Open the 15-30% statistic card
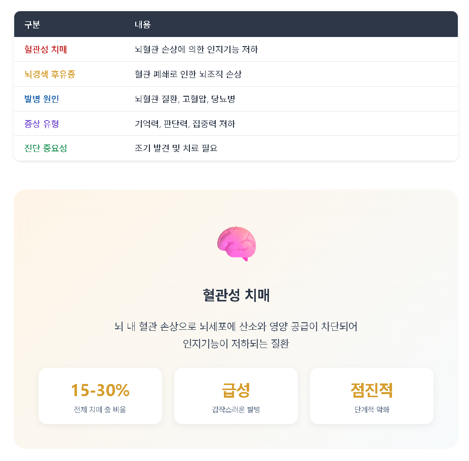 point(100,396)
